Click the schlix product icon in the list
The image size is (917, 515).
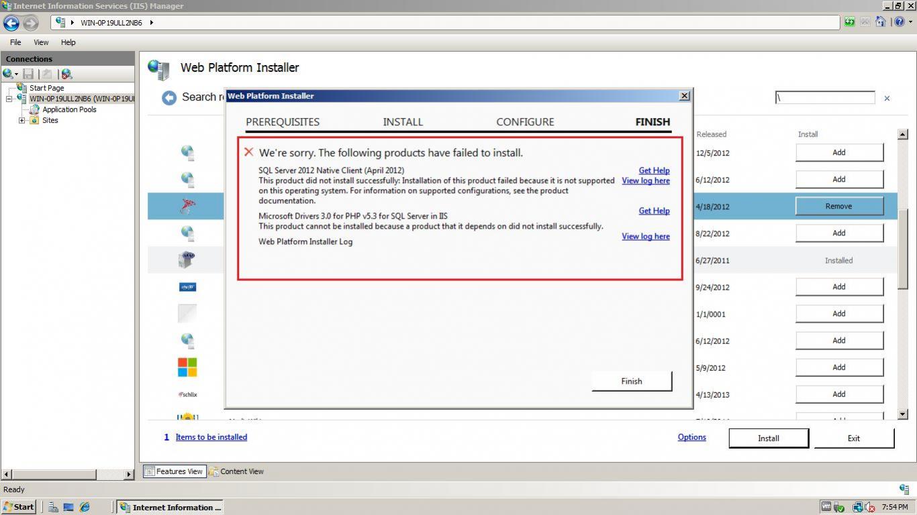coord(187,394)
